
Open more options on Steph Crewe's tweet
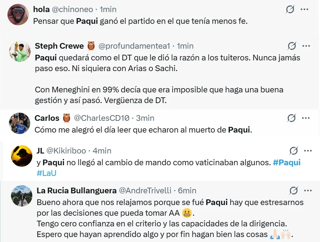click(x=306, y=46)
